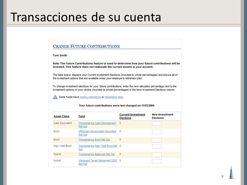The image size is (247, 185).
Task: Open Transamerica Bond Ret Opt fund
Action: pos(94,140)
